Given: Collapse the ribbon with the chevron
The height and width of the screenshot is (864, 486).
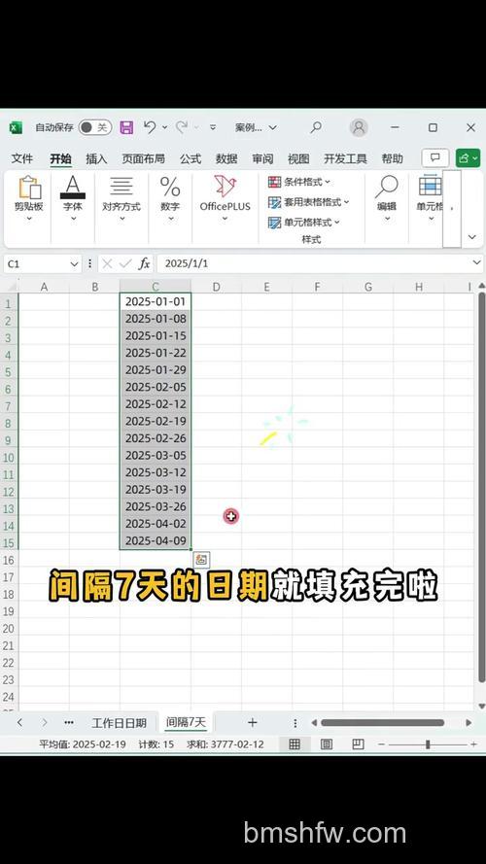Looking at the screenshot, I should tap(472, 237).
